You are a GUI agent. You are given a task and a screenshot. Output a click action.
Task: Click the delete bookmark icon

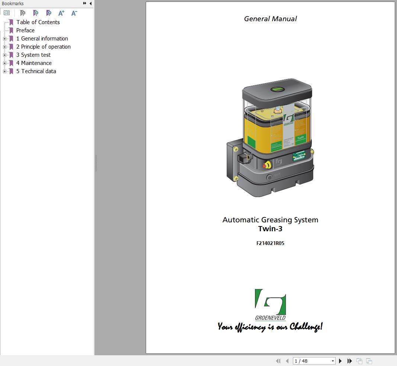click(22, 13)
